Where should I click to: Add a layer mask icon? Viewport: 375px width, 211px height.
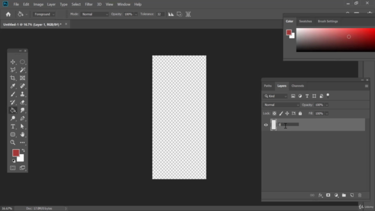coord(328,195)
